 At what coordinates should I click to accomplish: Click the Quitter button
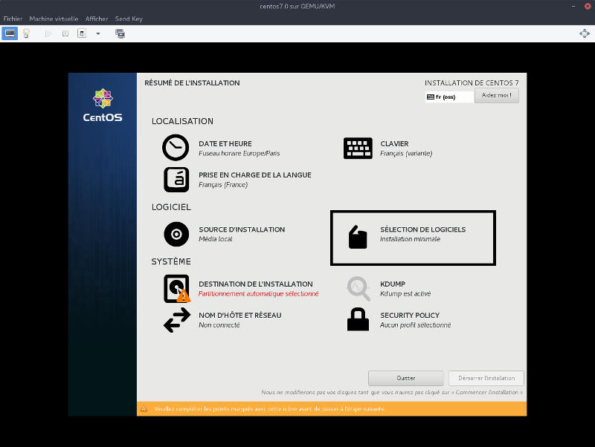tap(405, 378)
